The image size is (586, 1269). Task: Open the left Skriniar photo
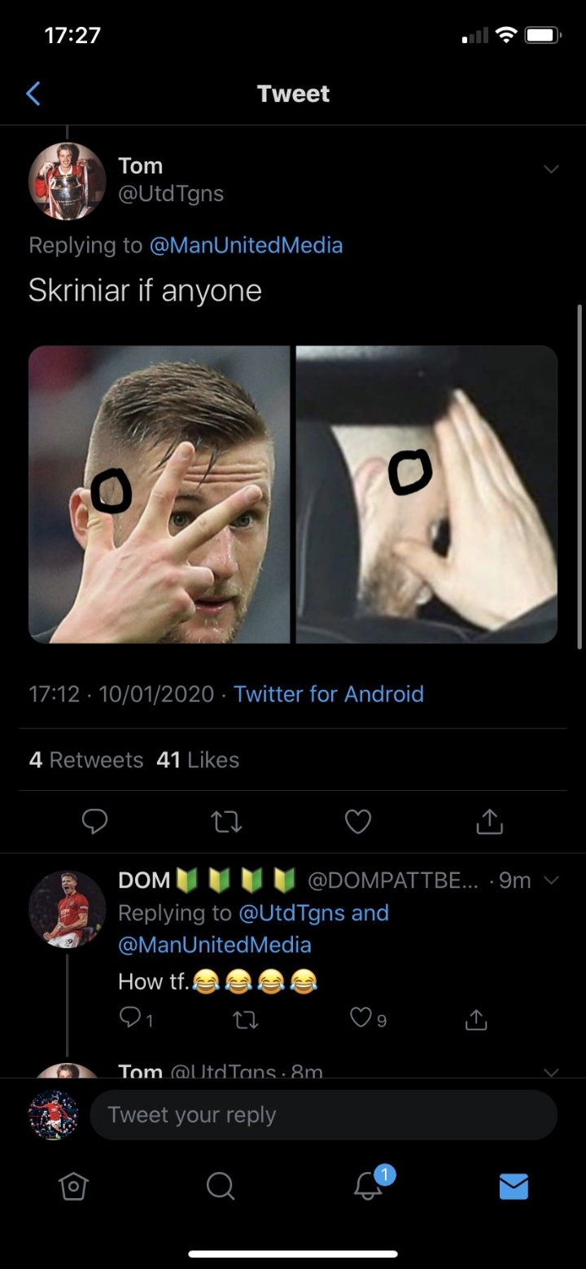(x=160, y=494)
